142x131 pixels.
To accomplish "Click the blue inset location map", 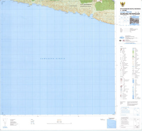I will click(x=111, y=124).
